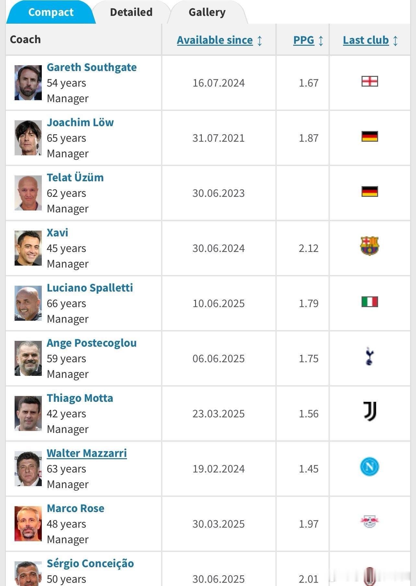Click the FC Barcelona crest icon

point(370,246)
